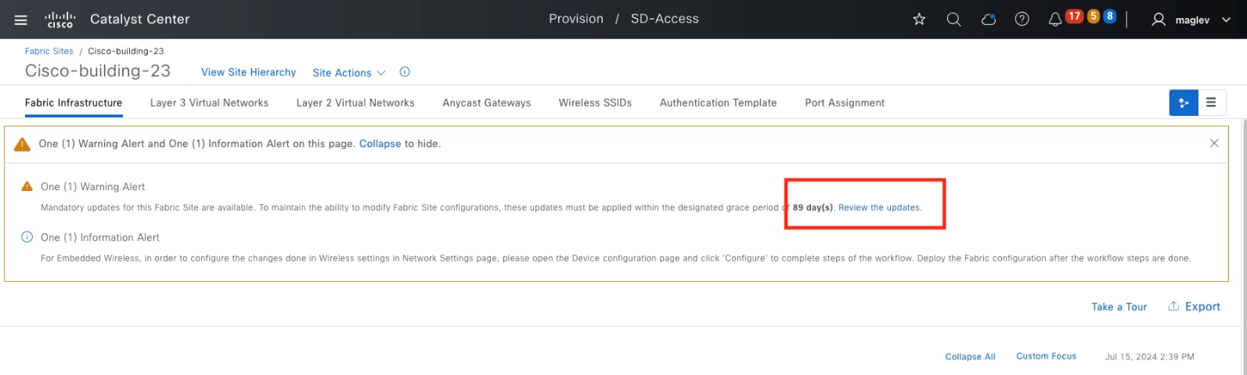The height and width of the screenshot is (375, 1247).
Task: Open the hamburger navigation menu
Action: [21, 20]
